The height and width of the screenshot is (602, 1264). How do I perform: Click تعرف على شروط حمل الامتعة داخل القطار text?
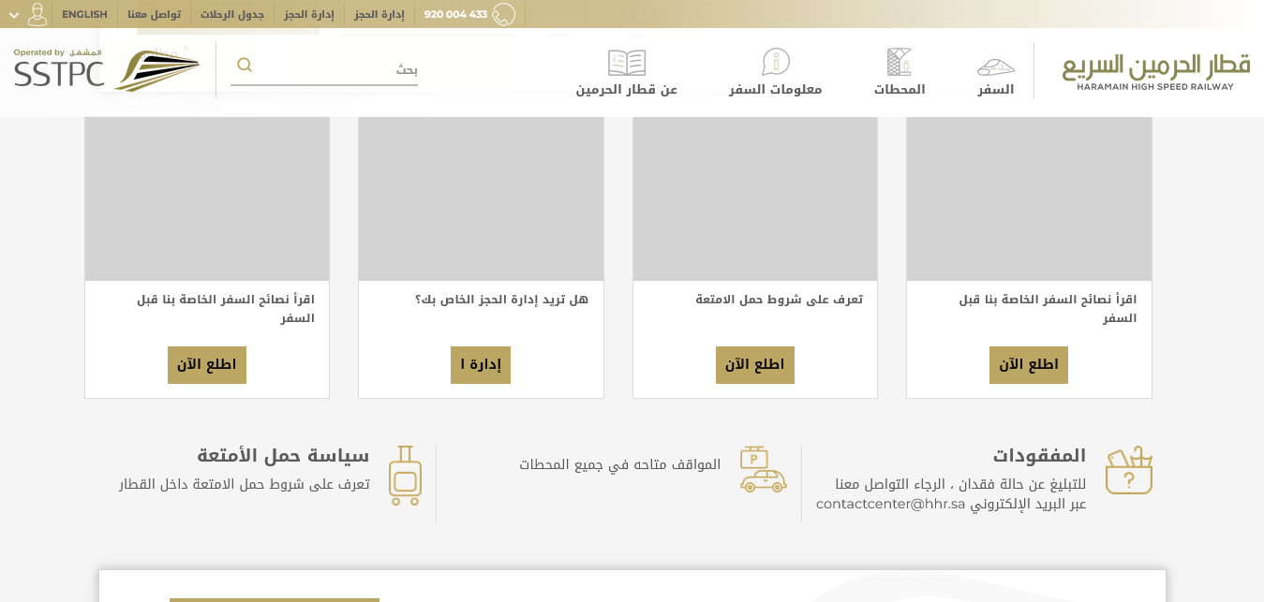tap(245, 484)
